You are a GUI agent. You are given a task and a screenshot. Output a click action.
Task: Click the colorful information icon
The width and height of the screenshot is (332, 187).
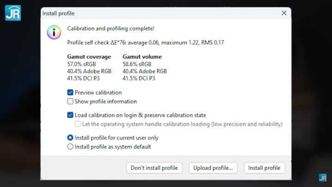pos(54,32)
